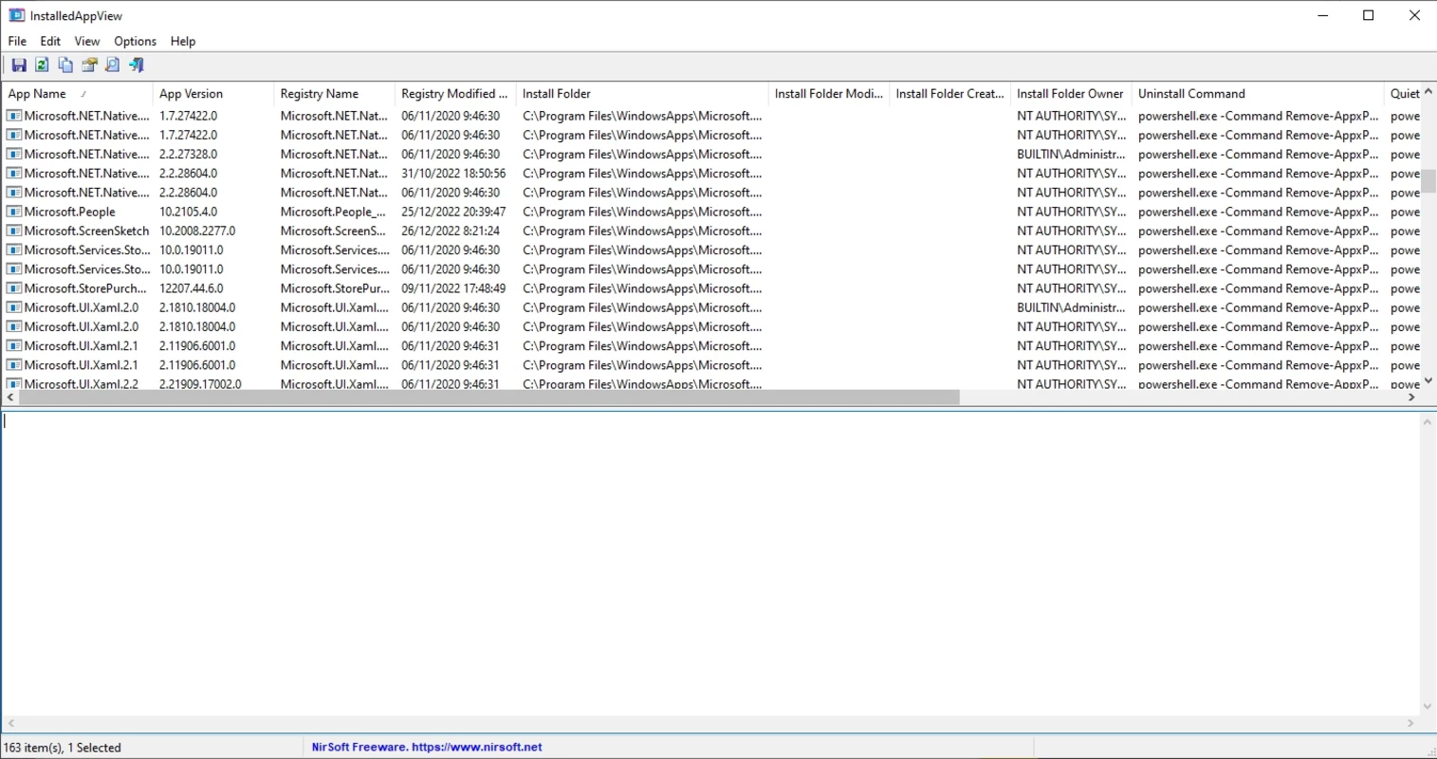Click the list's left scroll arrow
Screen dimensions: 1437x759
click(x=9, y=398)
